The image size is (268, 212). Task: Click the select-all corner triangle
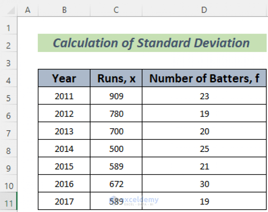pos(11,10)
